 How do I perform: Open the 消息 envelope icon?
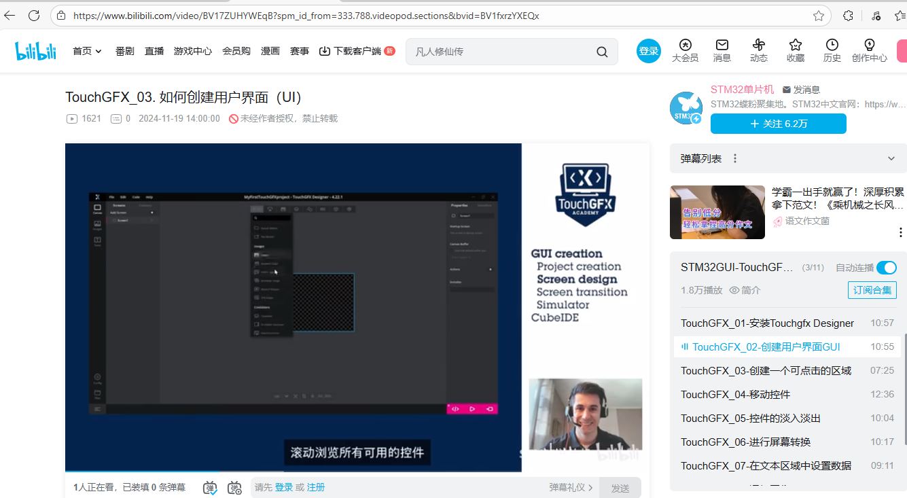click(x=722, y=45)
